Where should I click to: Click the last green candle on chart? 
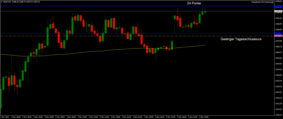[x=205, y=12]
